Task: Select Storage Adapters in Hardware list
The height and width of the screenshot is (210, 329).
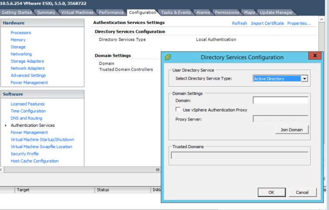Action: point(27,61)
